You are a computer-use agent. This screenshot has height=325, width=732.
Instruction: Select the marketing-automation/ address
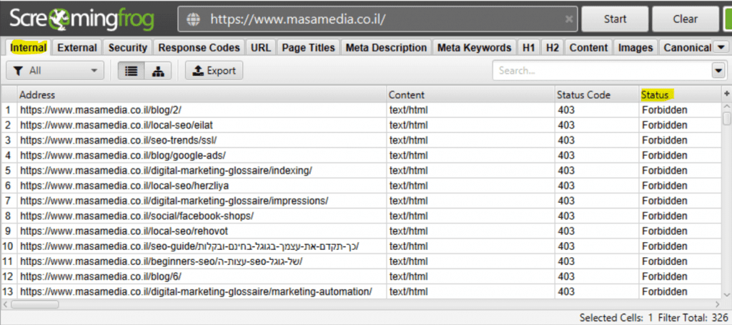(x=202, y=292)
